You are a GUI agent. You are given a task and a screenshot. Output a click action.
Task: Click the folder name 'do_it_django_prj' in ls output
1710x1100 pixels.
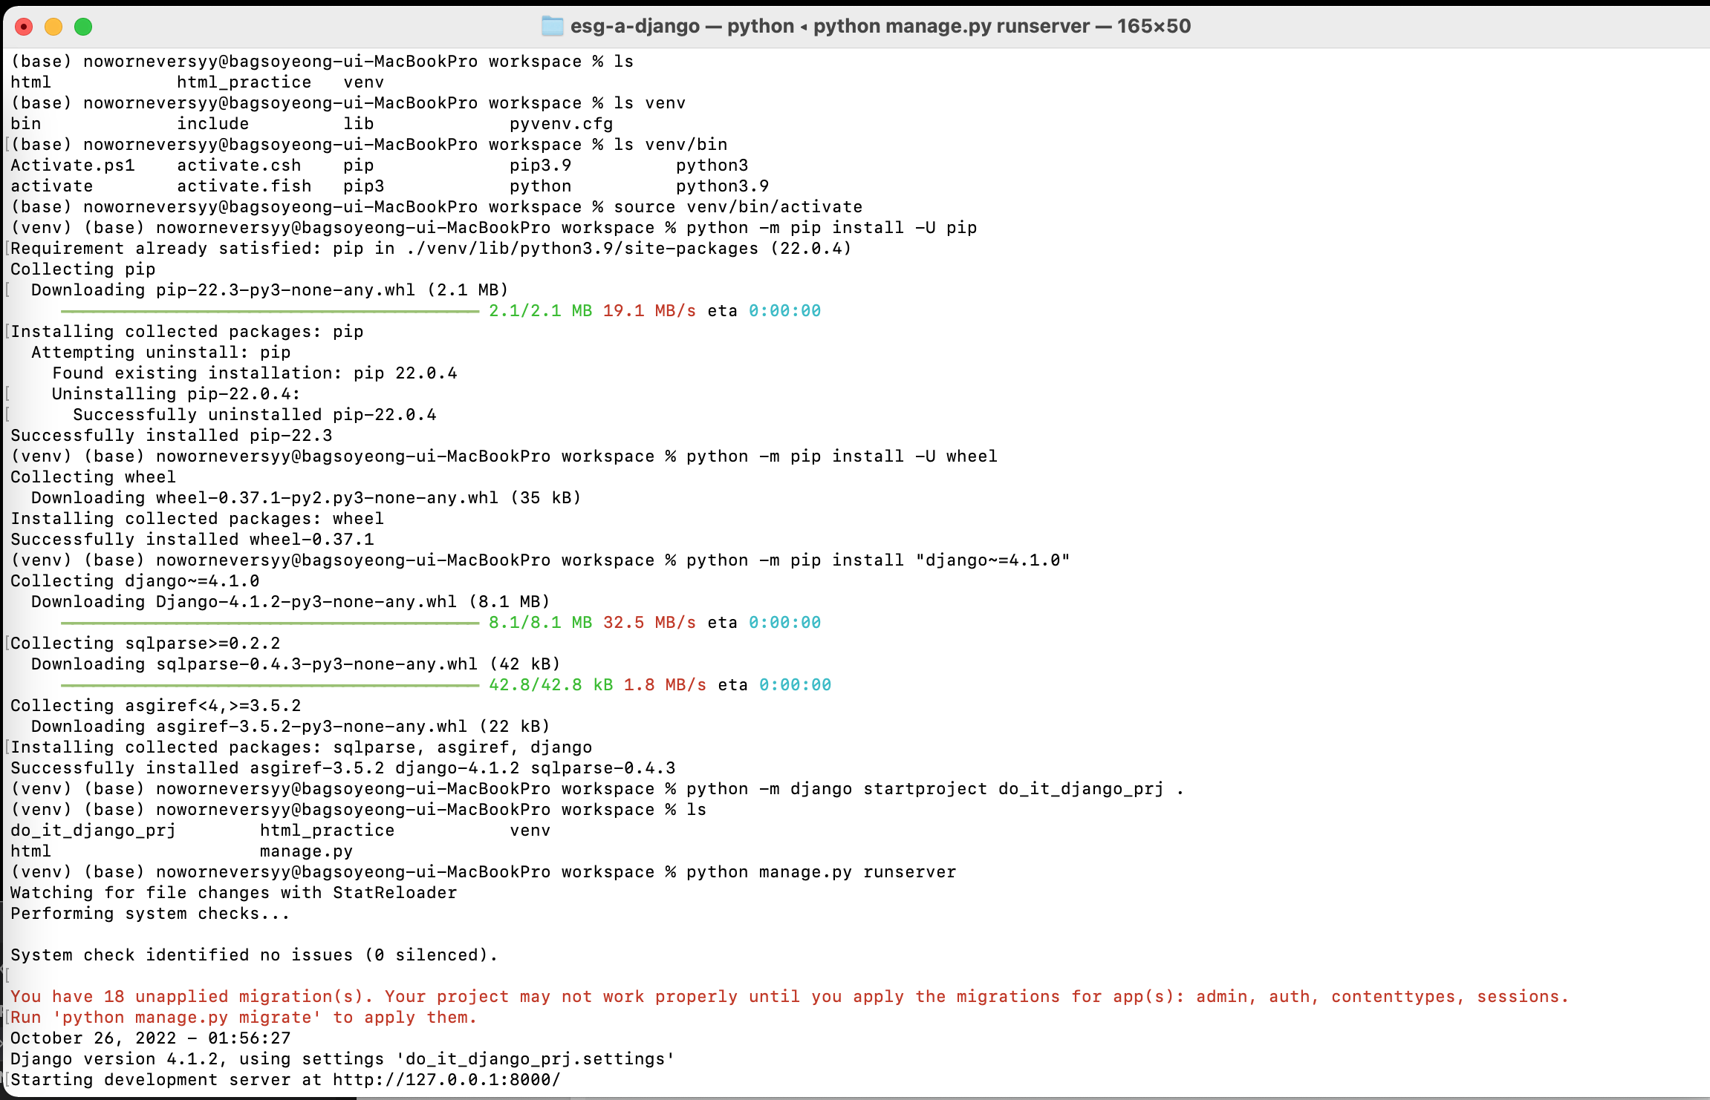tap(93, 831)
